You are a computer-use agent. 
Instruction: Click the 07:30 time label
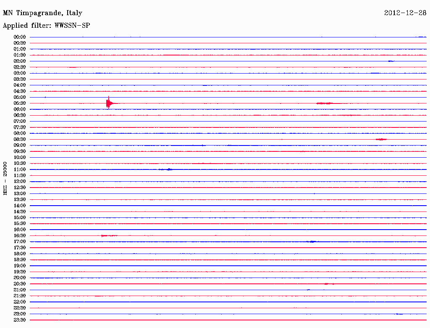20,127
